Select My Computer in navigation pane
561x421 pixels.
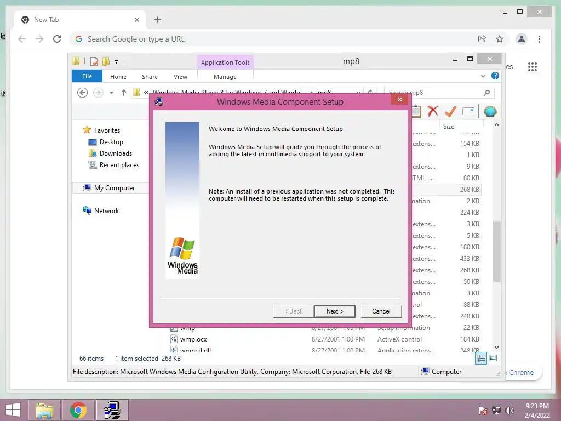(x=114, y=188)
